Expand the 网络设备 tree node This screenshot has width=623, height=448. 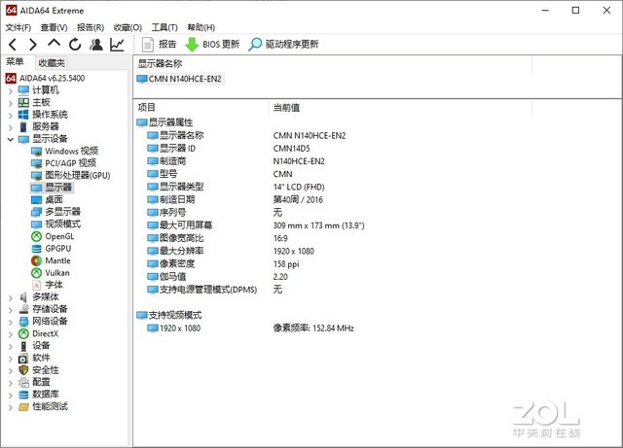tap(11, 322)
